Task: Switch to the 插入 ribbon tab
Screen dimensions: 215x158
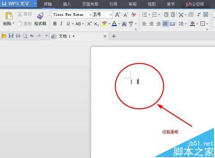Action: (67, 4)
